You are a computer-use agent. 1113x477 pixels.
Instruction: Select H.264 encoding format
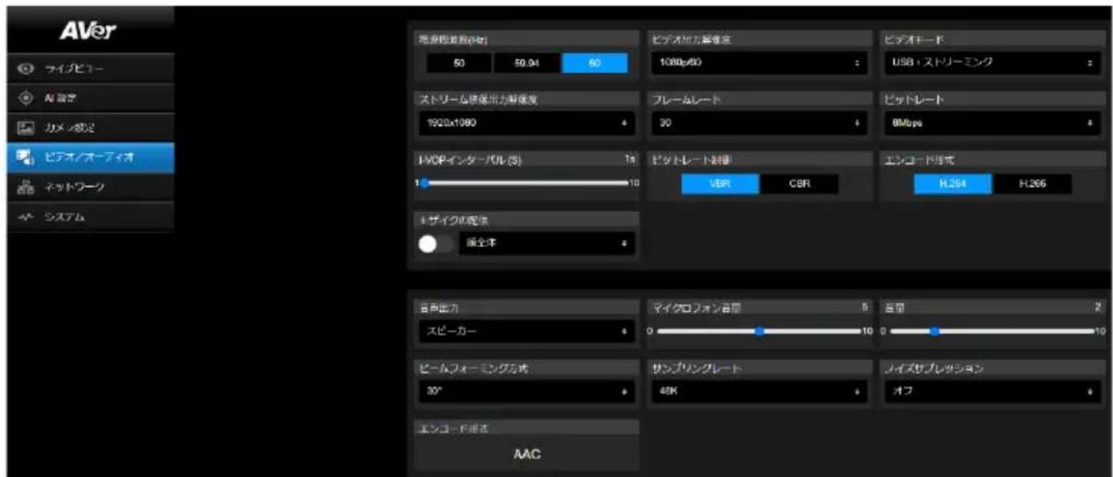coord(952,184)
